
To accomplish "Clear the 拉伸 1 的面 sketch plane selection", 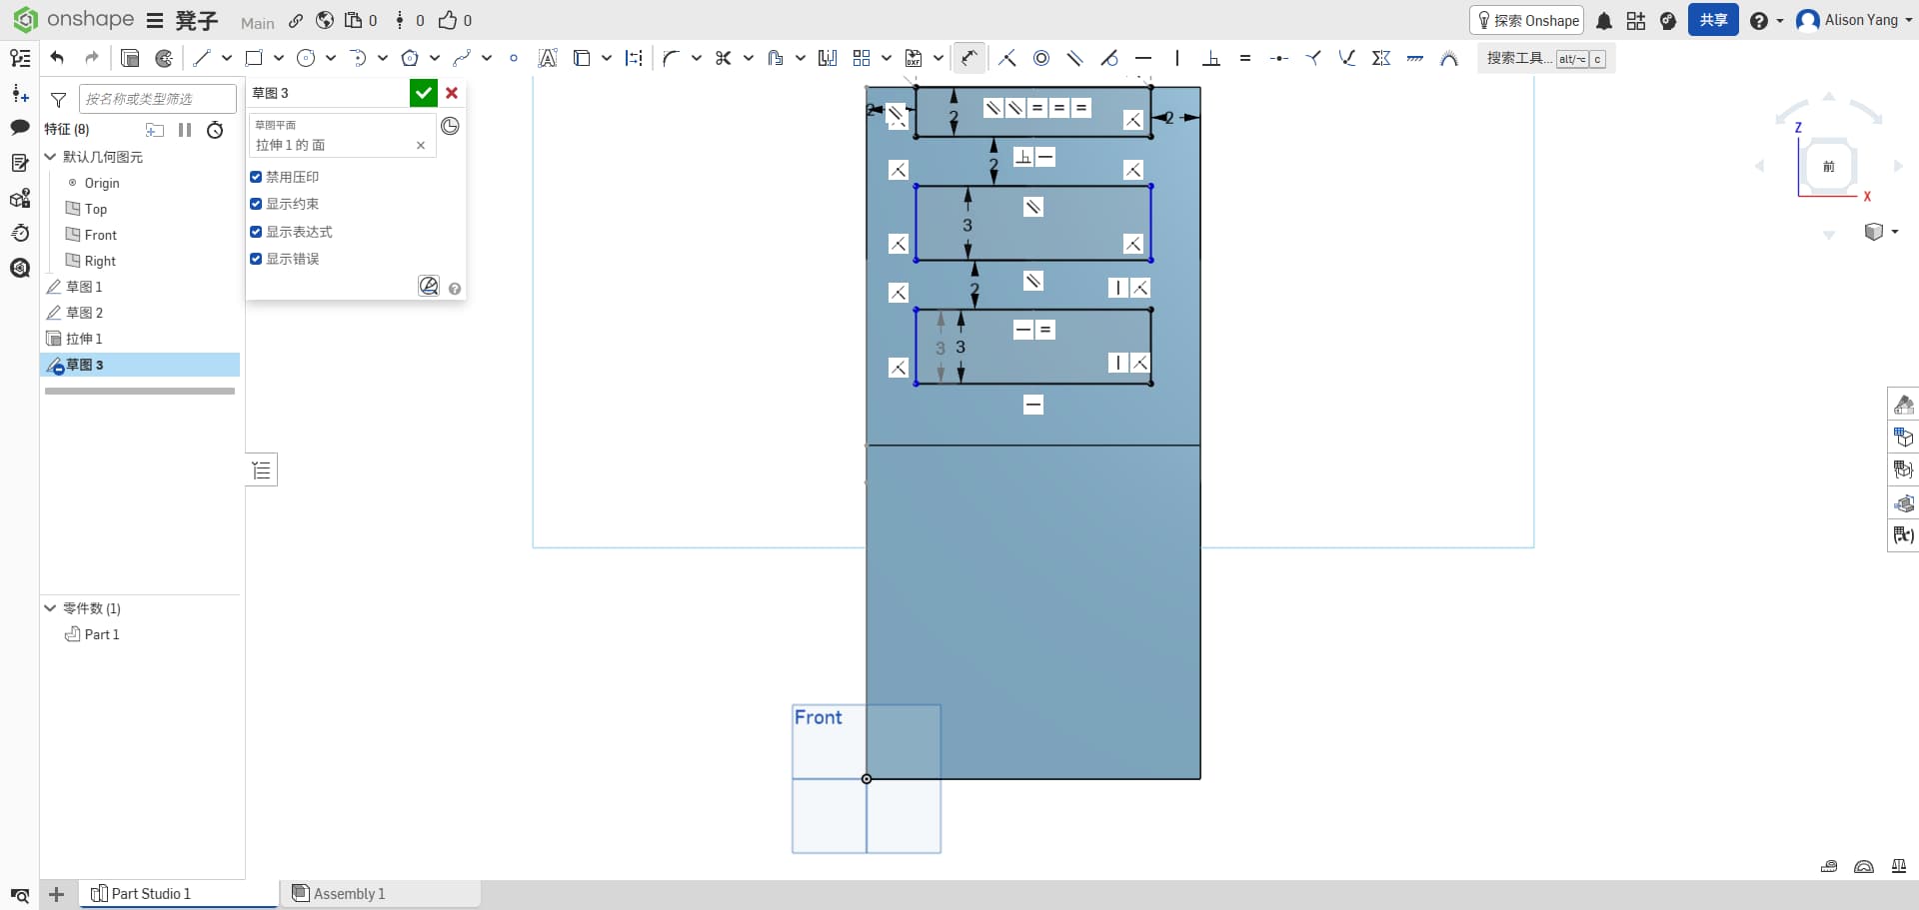I will pyautogui.click(x=421, y=145).
